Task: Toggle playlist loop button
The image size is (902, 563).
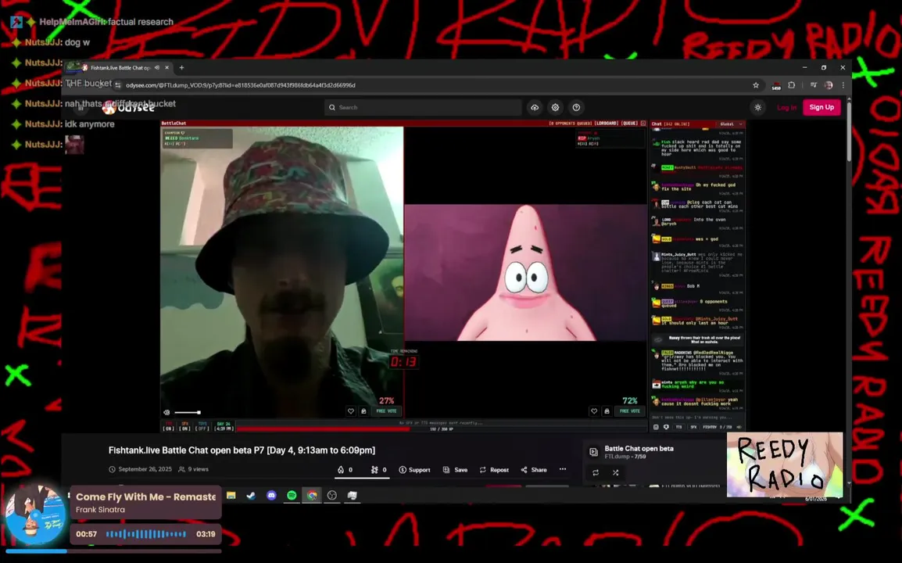Action: click(596, 472)
